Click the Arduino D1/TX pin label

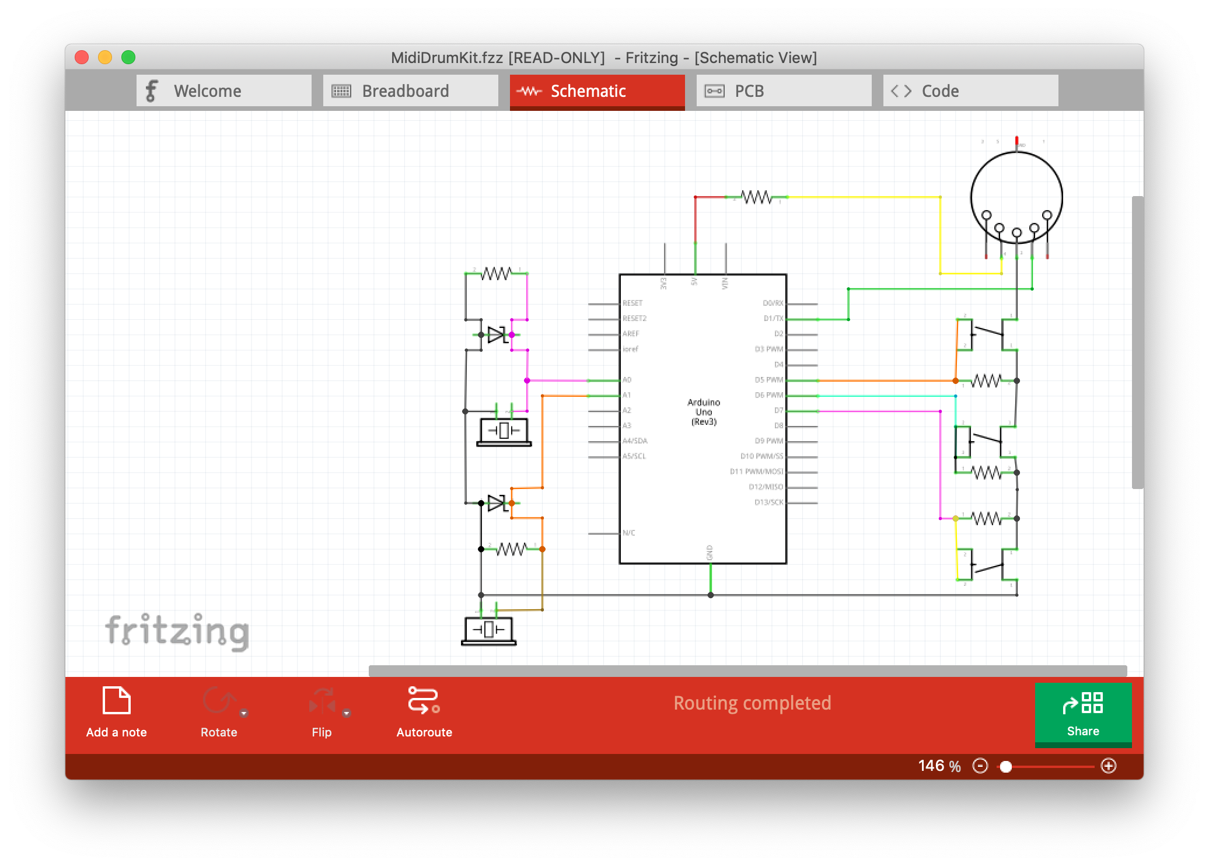[x=773, y=319]
